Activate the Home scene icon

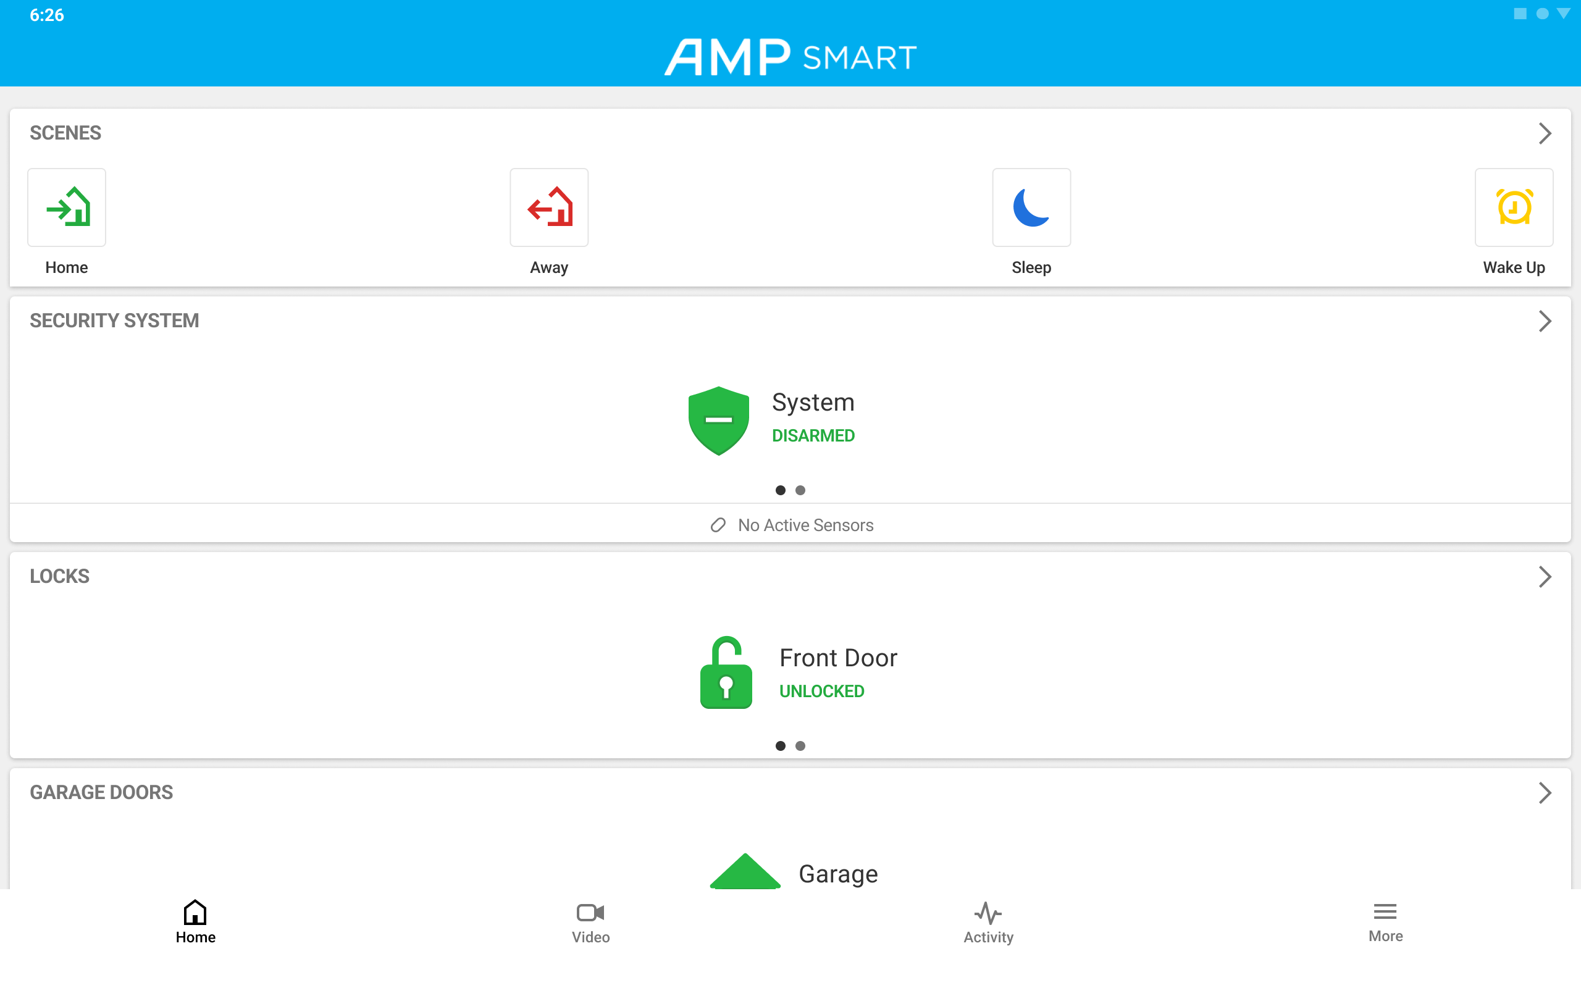(x=67, y=207)
